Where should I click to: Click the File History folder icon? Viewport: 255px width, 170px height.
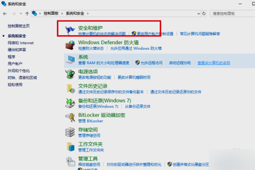click(x=71, y=89)
